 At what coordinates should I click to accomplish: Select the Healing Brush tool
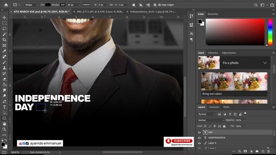click(4, 57)
